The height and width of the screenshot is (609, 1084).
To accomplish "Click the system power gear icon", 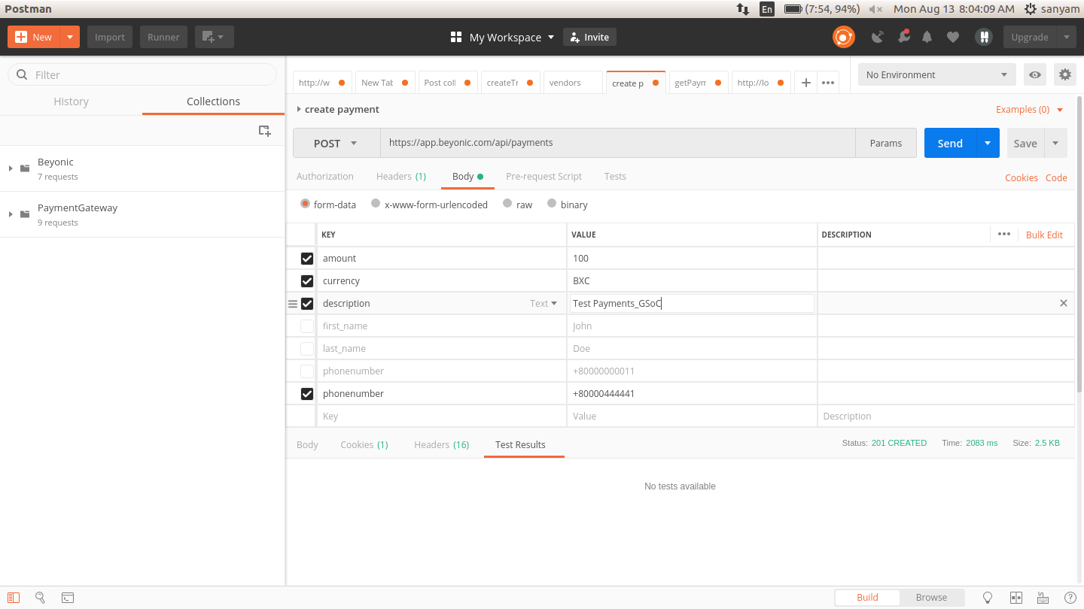I will 1031,9.
